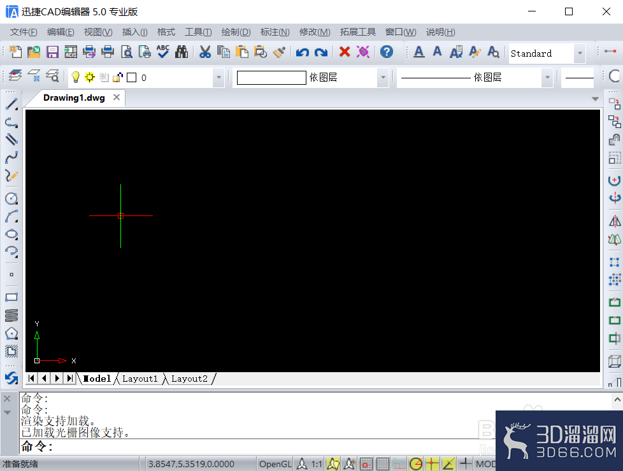The width and height of the screenshot is (623, 471).
Task: Toggle the grid display in status bar
Action: click(x=383, y=464)
